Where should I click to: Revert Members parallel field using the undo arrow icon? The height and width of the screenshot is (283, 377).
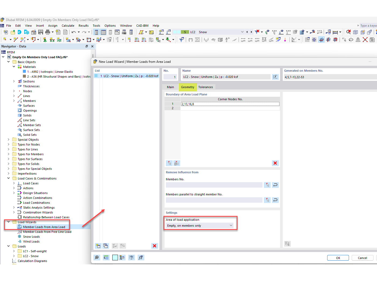coord(275,200)
